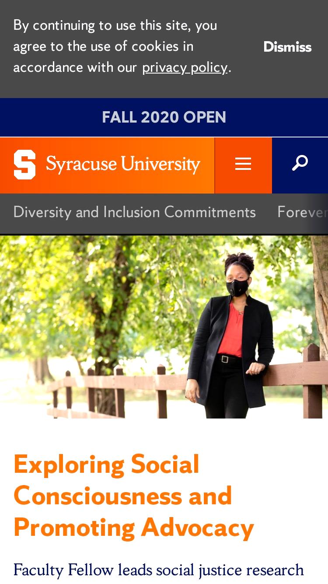Click the dark navy search button block
This screenshot has height=584, width=328.
click(x=300, y=165)
